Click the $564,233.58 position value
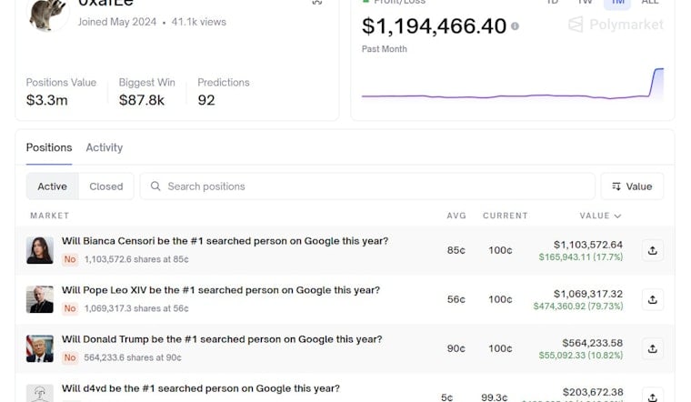691x402 pixels. (x=592, y=343)
